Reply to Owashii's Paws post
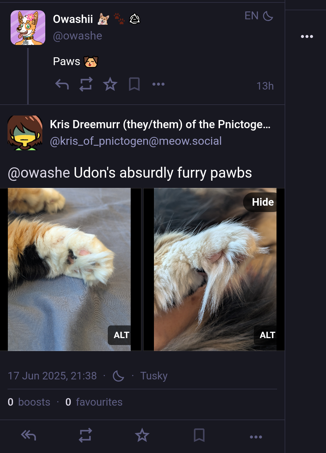The width and height of the screenshot is (326, 453). [x=62, y=84]
